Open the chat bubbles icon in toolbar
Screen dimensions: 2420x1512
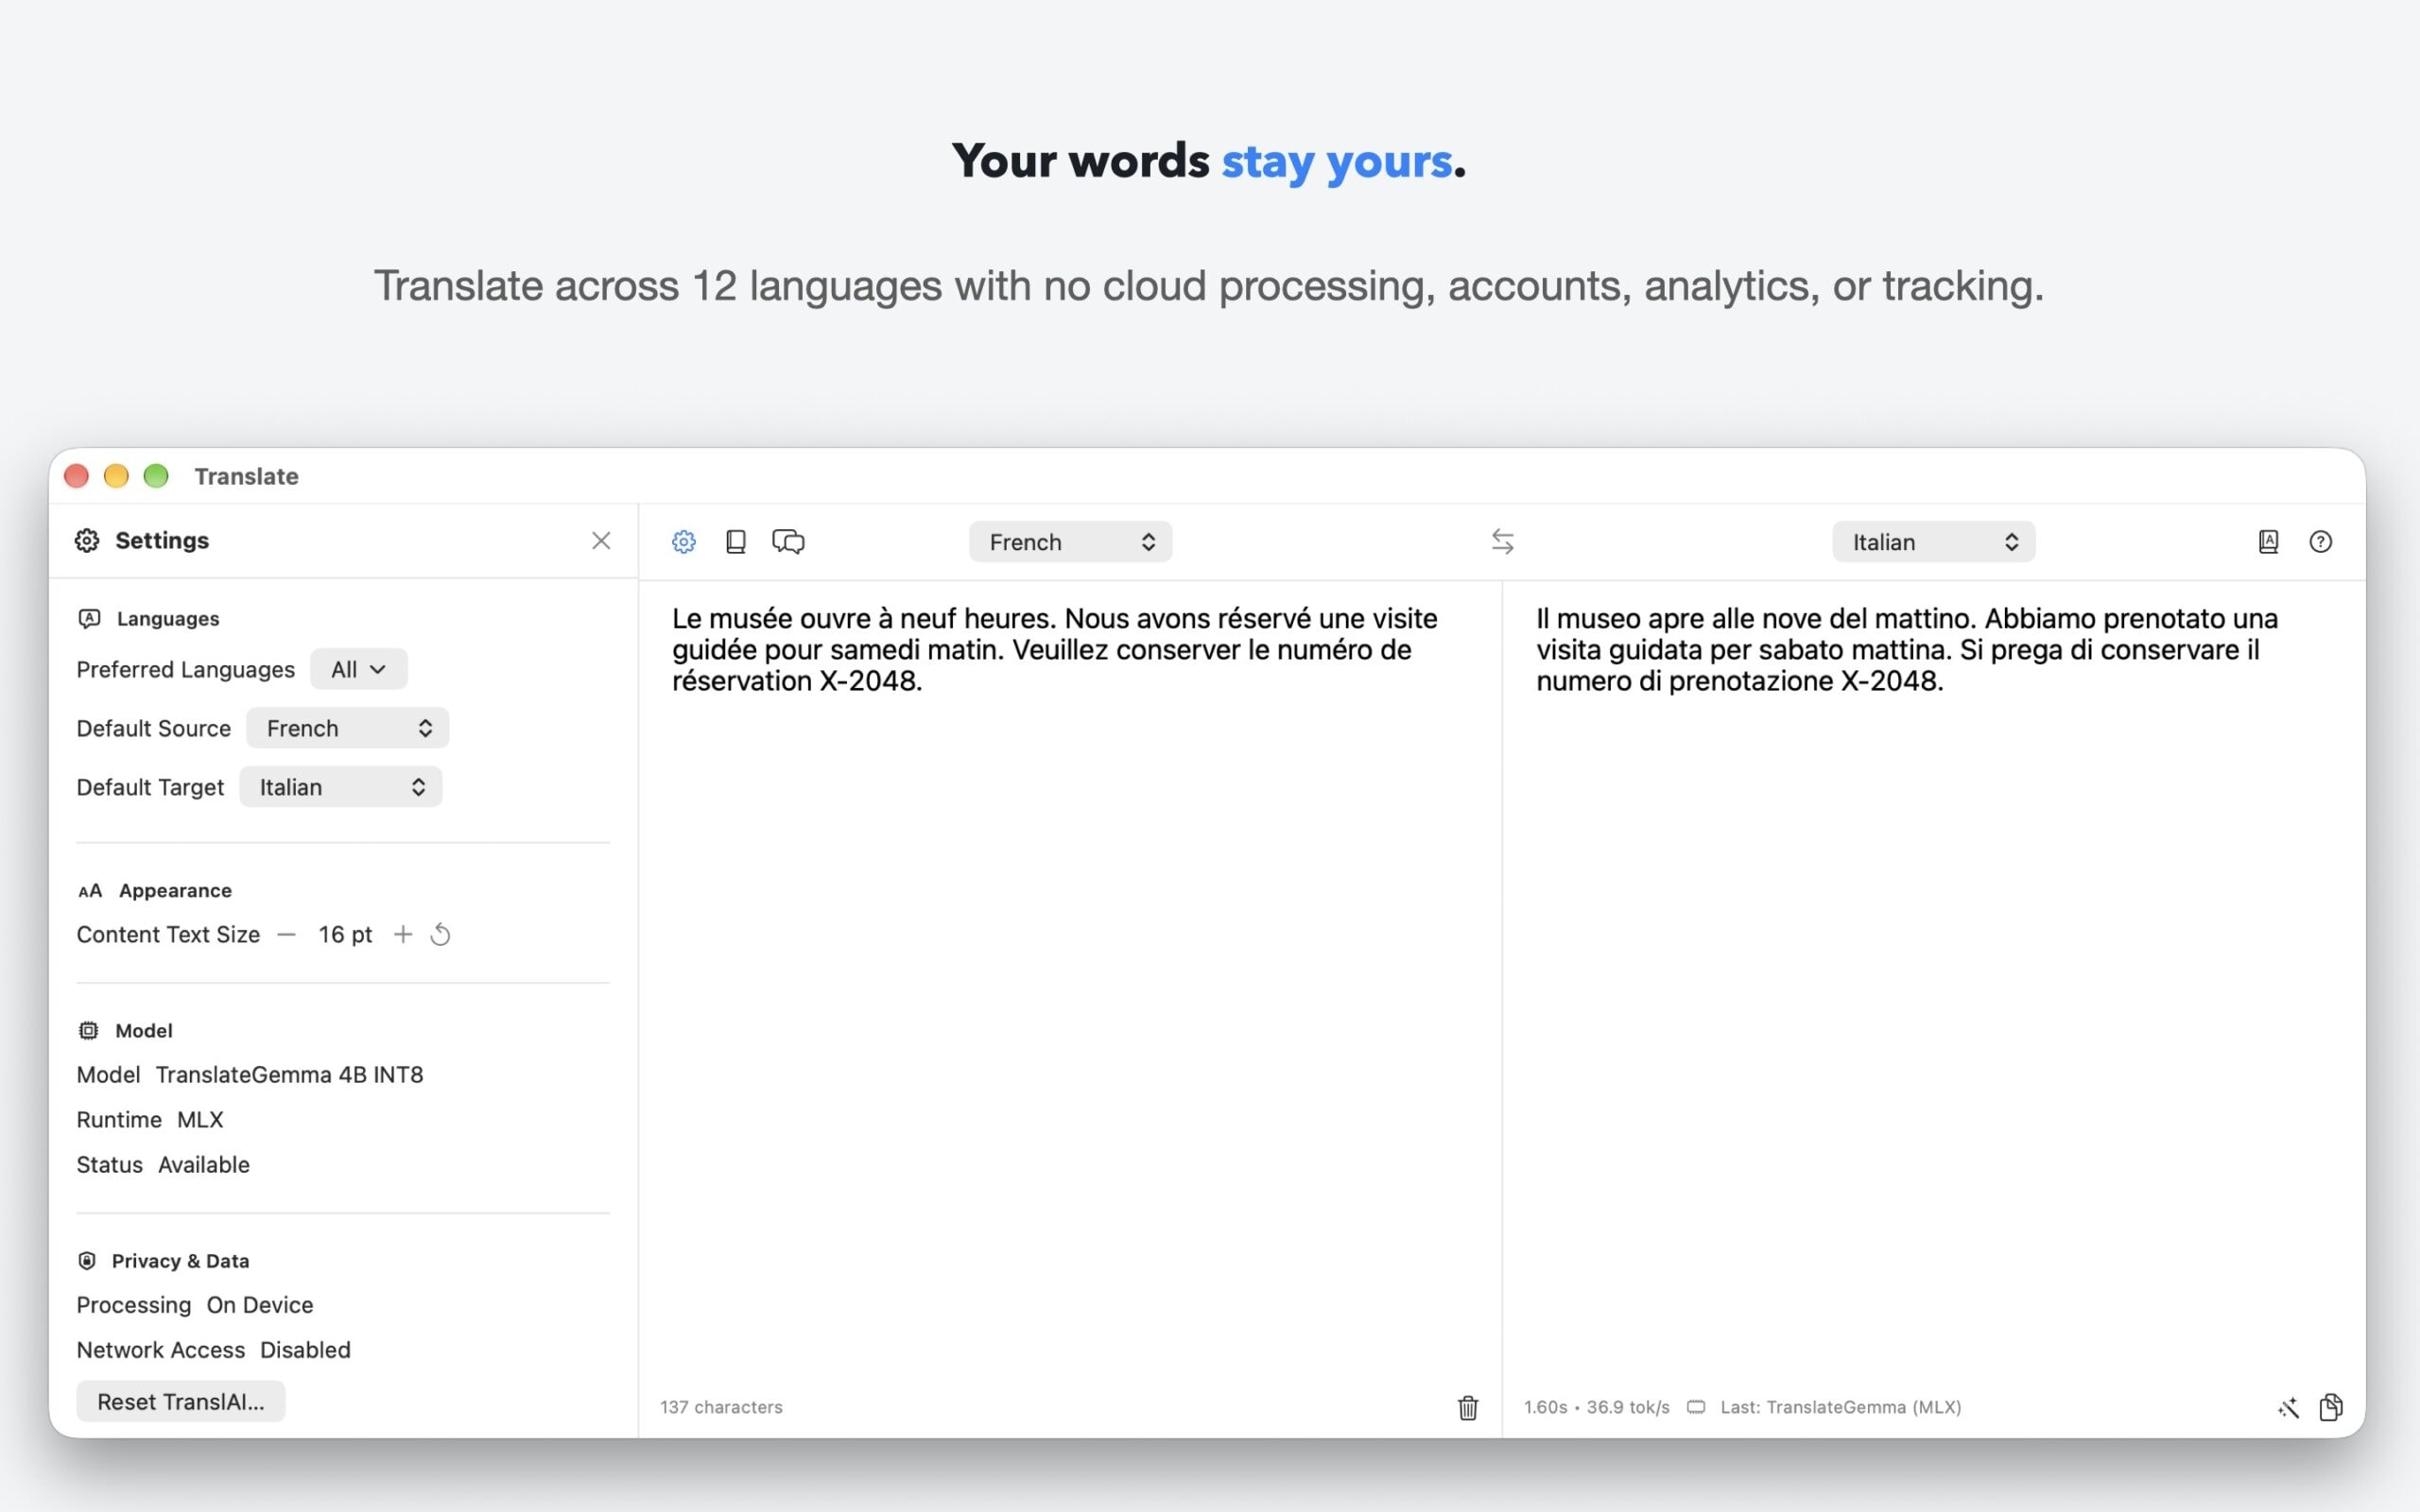tap(788, 541)
